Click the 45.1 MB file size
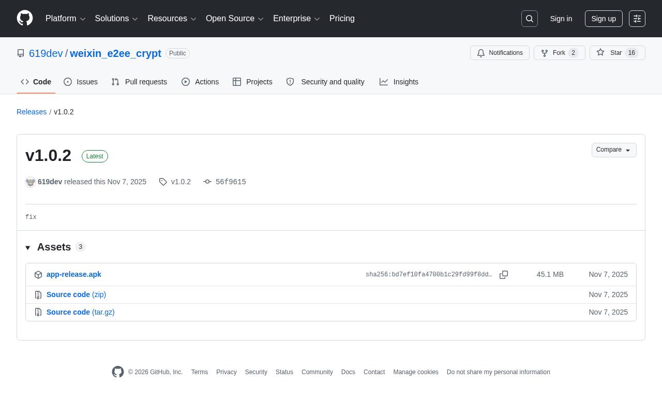The width and height of the screenshot is (662, 414). (x=550, y=274)
